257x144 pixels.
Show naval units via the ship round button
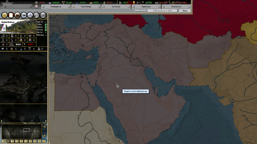30,15
